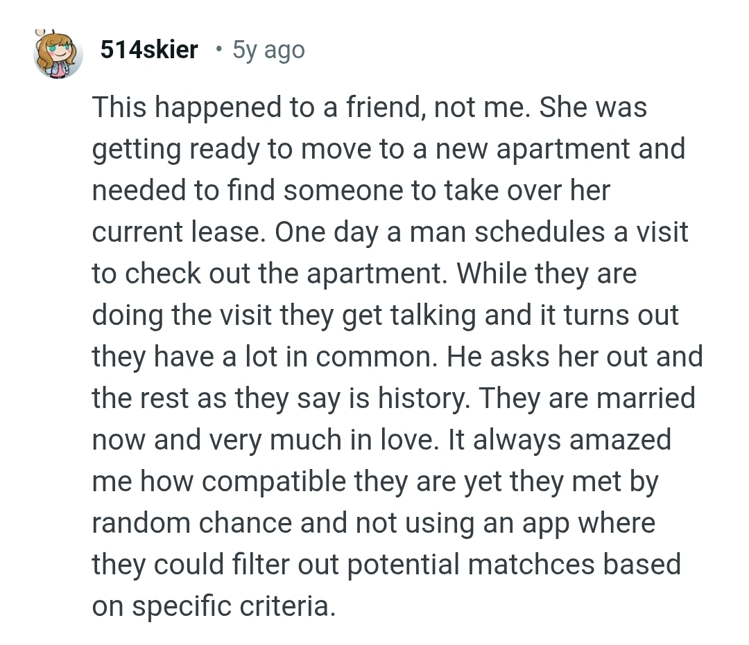
Task: Open the 514skier profile username link
Action: click(149, 50)
